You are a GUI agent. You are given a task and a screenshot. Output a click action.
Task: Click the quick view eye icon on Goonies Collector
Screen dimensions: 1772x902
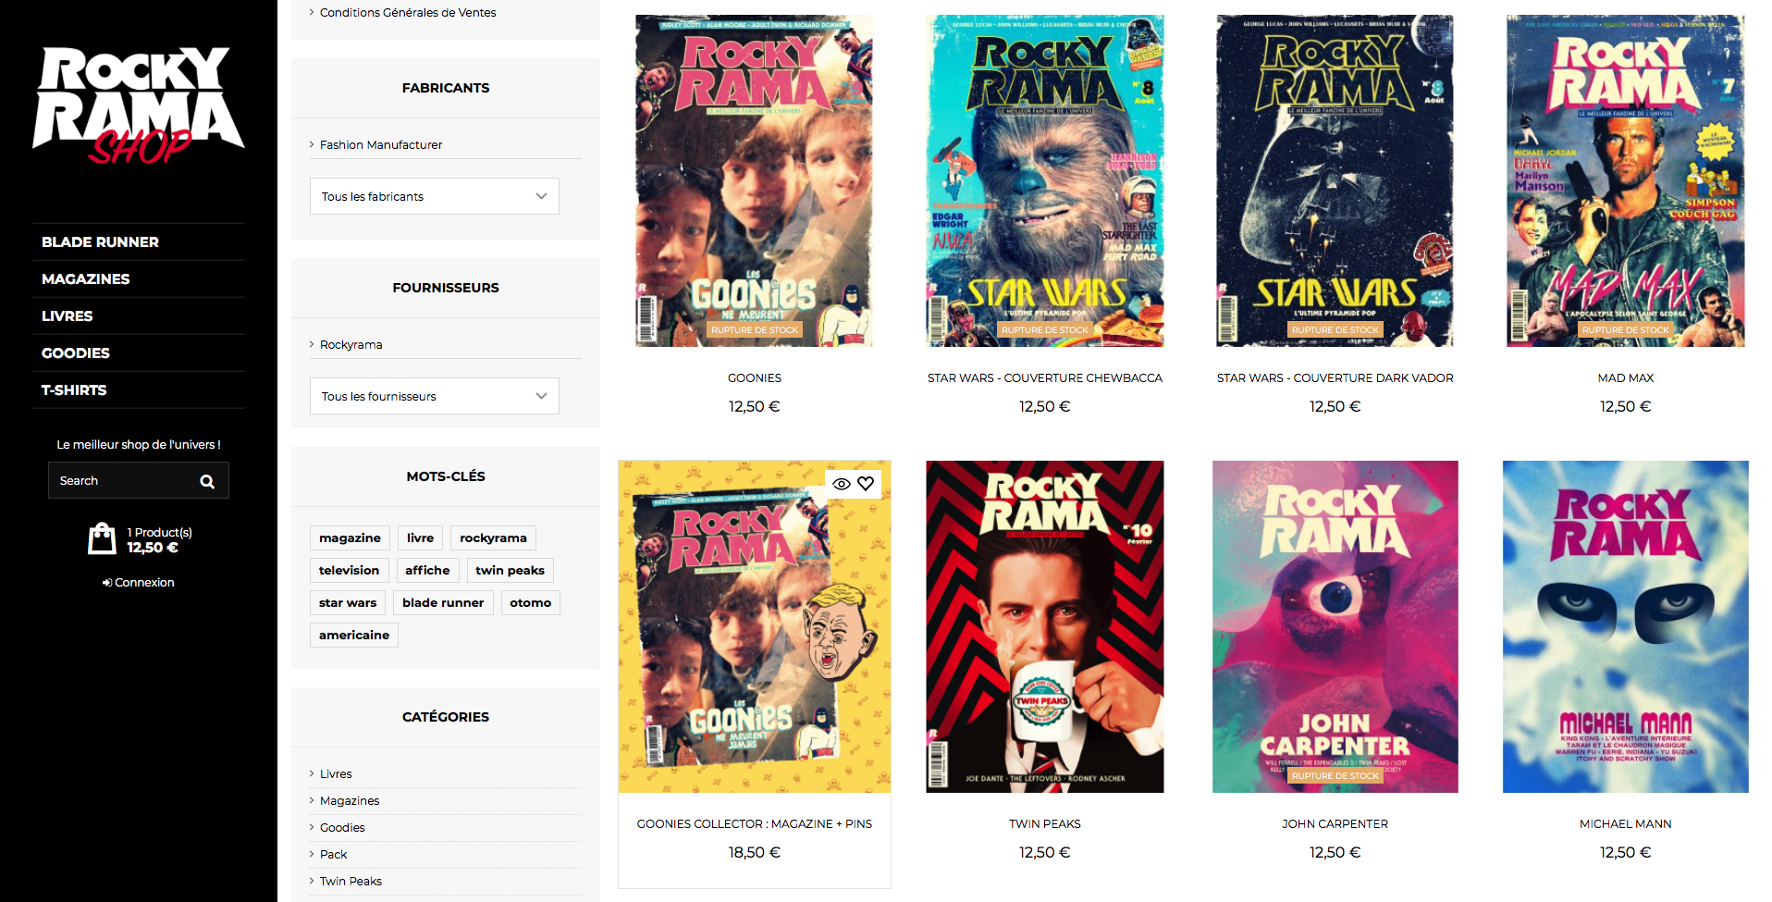pos(842,484)
